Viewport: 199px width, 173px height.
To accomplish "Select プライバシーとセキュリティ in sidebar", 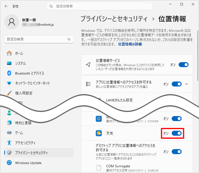I will coord(39,153).
